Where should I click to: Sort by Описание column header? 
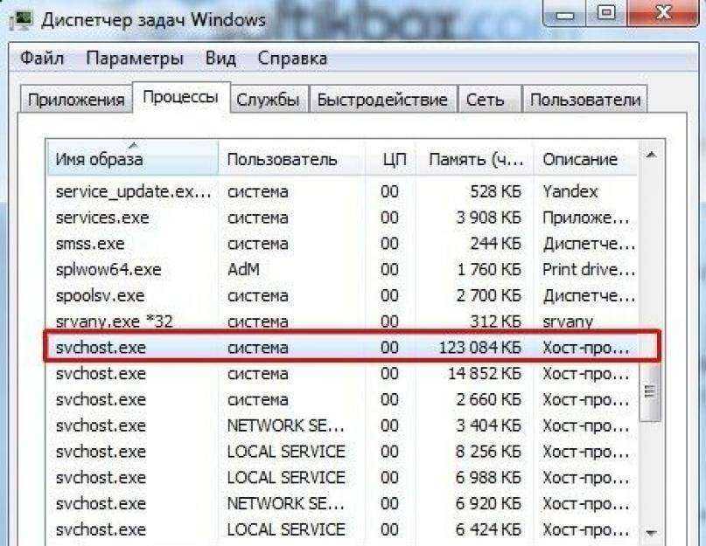pyautogui.click(x=585, y=158)
